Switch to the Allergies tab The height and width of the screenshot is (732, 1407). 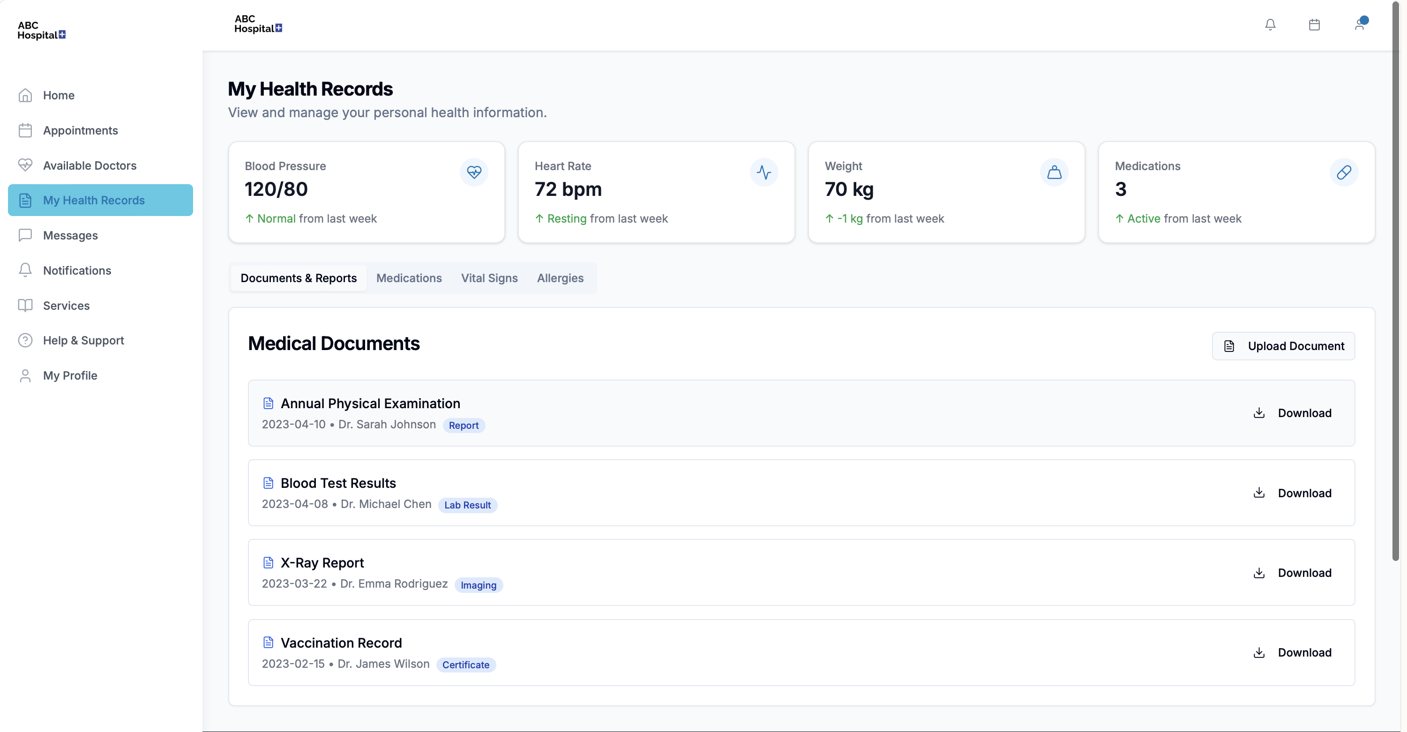[x=560, y=278]
